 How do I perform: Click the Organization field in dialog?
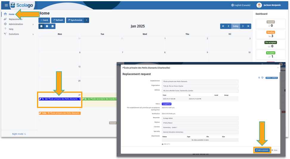click(x=200, y=86)
